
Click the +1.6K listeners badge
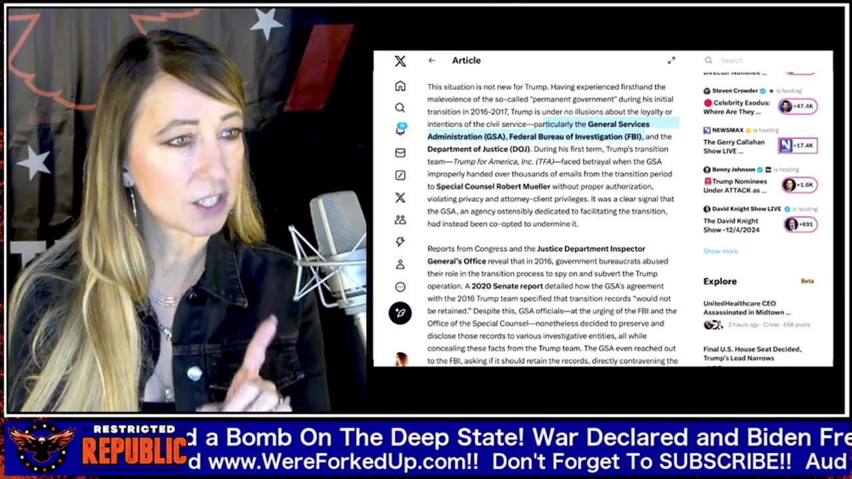click(799, 185)
